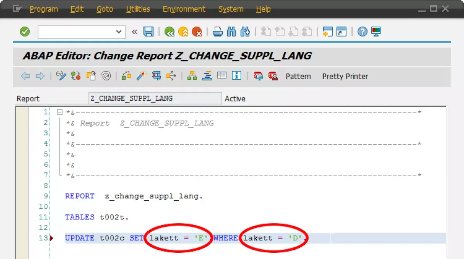Toggle Display/Change mode glasses-pencil icon
The image size is (464, 259).
coord(61,76)
